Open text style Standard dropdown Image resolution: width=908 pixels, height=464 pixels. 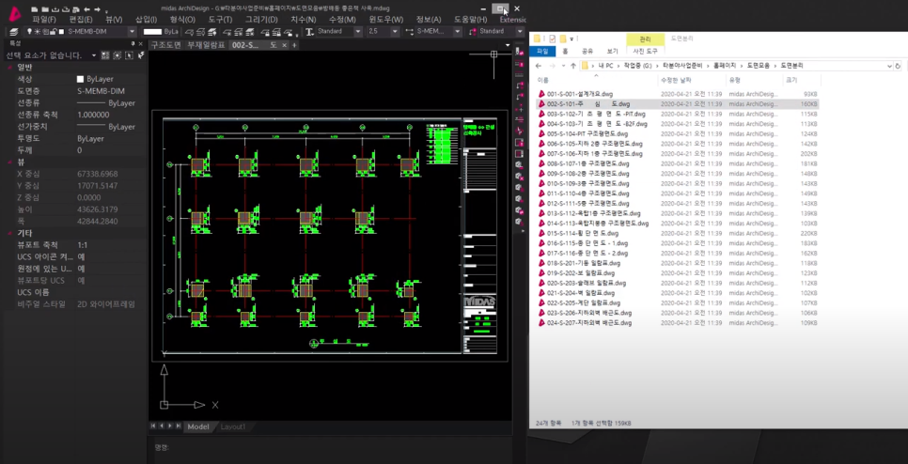(358, 31)
